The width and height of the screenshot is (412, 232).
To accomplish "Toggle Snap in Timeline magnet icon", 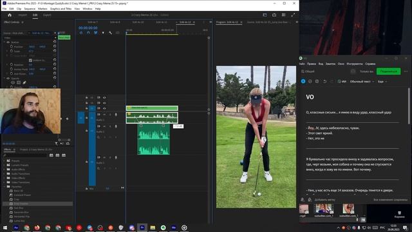I will (88, 33).
